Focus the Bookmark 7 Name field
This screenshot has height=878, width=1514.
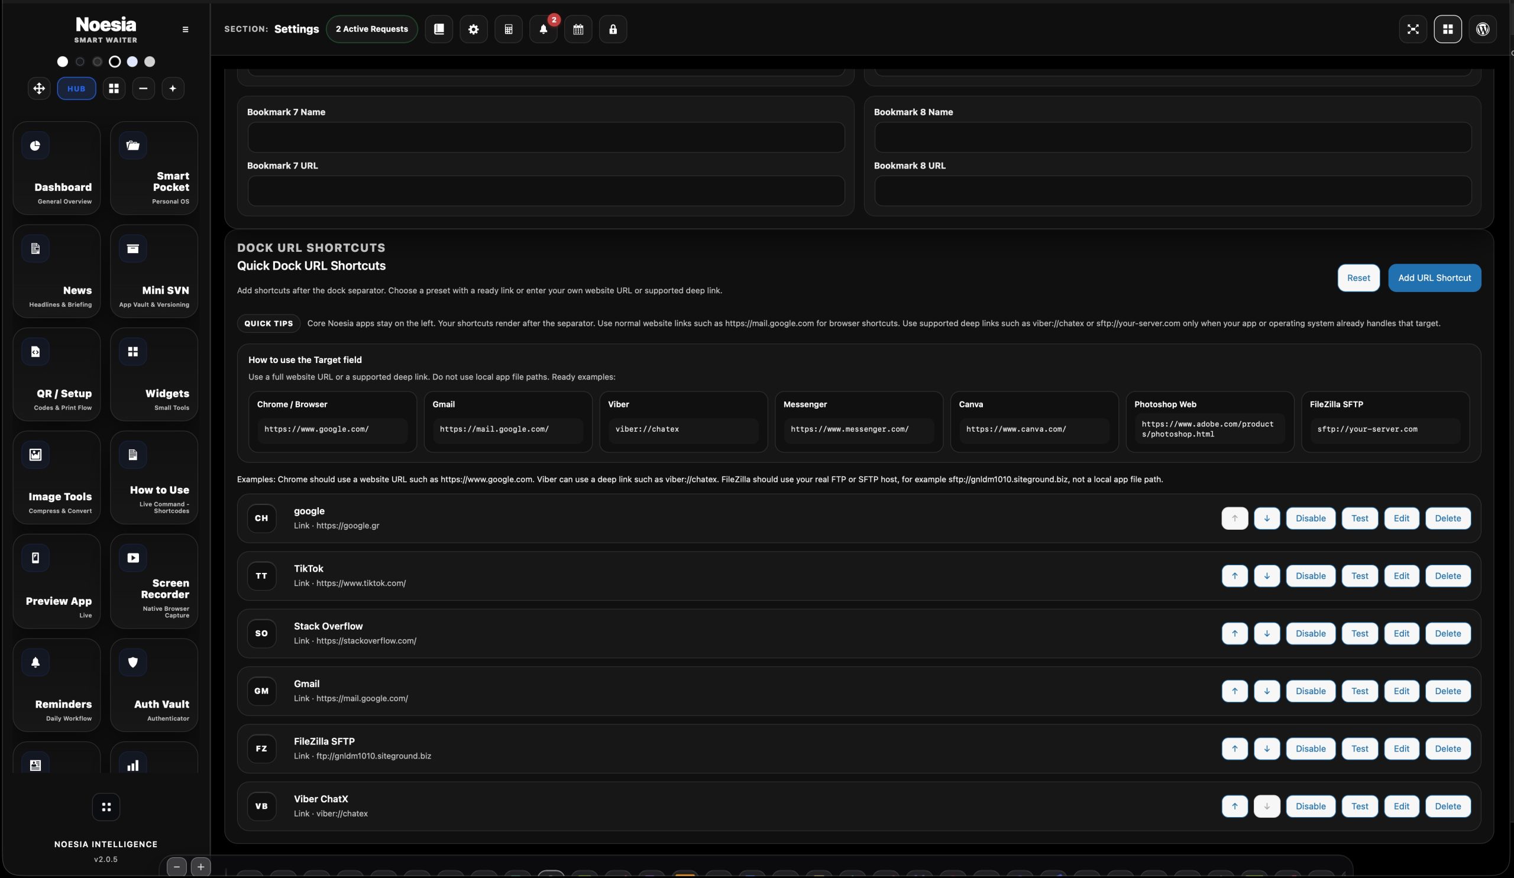point(546,137)
